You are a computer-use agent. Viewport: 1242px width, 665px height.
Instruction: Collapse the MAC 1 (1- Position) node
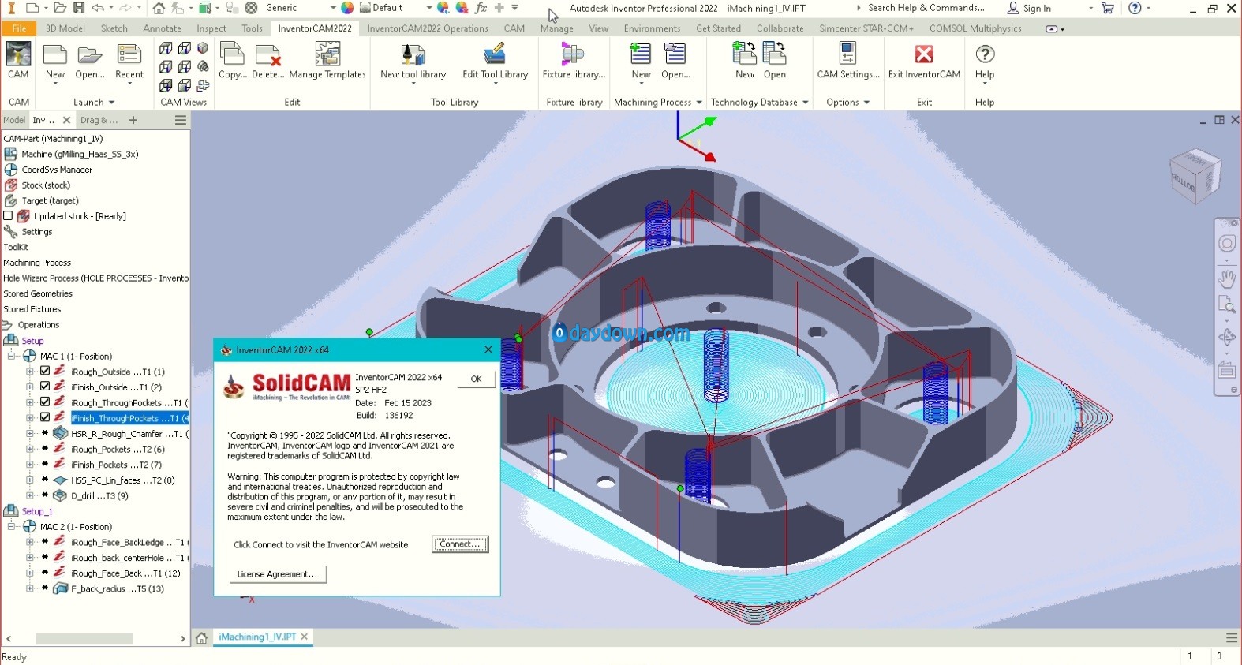[x=12, y=356]
